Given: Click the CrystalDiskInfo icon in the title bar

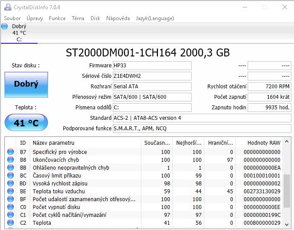Looking at the screenshot, I should tap(6, 7).
